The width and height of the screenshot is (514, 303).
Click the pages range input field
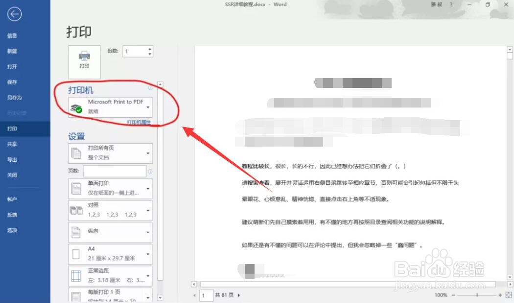[115, 171]
